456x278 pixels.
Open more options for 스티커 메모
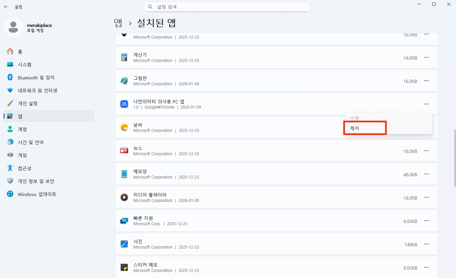pos(426,267)
